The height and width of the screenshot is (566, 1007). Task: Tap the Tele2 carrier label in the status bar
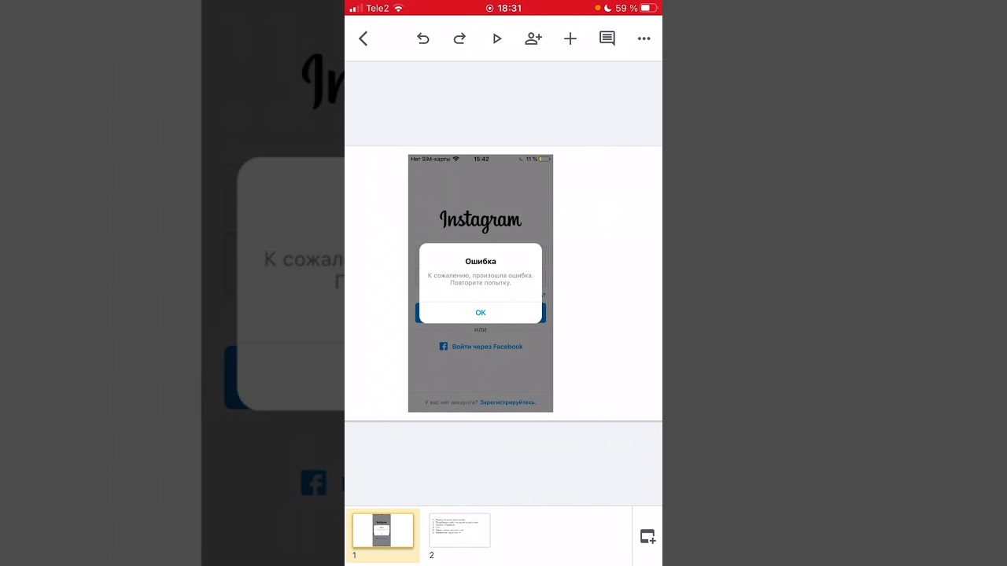click(378, 8)
